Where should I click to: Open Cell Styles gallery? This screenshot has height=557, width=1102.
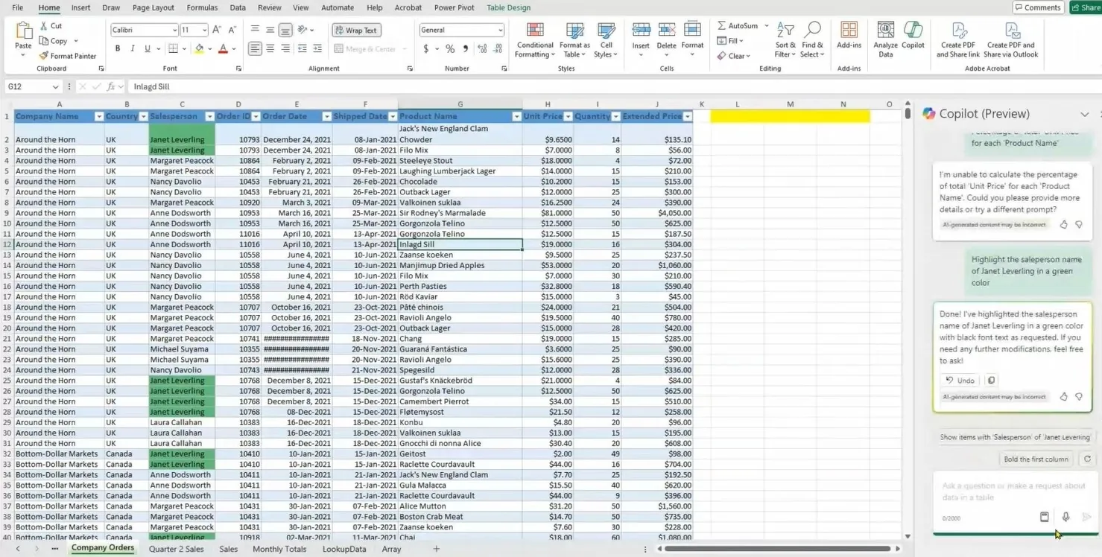pos(606,39)
